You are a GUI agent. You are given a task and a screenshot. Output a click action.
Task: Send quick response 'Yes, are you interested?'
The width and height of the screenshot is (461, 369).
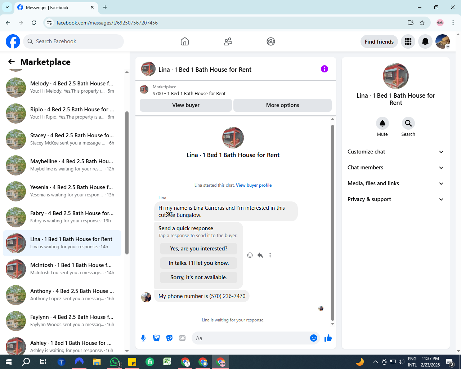coord(198,249)
